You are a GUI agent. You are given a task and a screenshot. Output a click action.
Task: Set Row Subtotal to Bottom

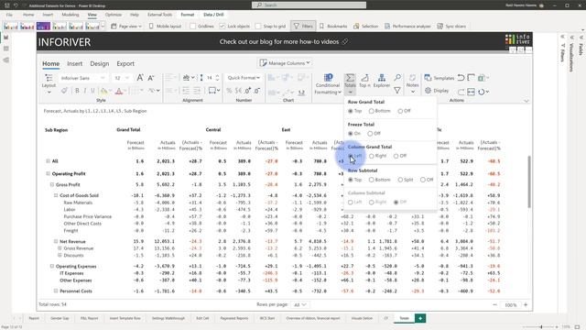tap(380, 180)
